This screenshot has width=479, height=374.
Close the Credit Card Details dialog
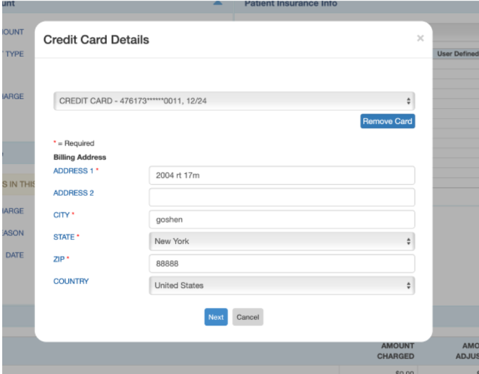point(420,39)
